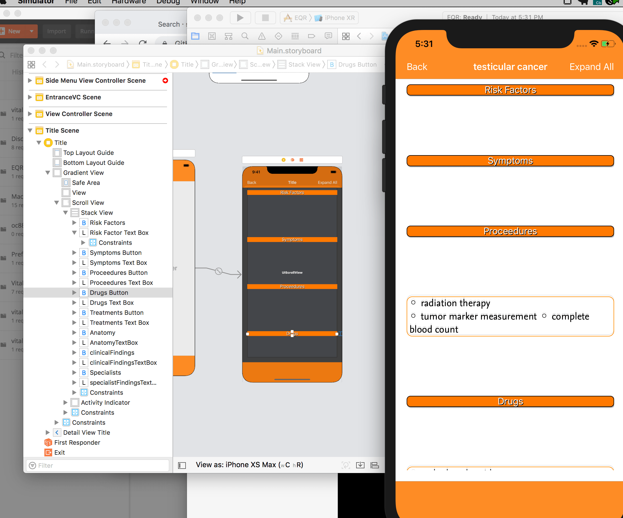Open the Issue navigator warning icon

click(x=262, y=36)
